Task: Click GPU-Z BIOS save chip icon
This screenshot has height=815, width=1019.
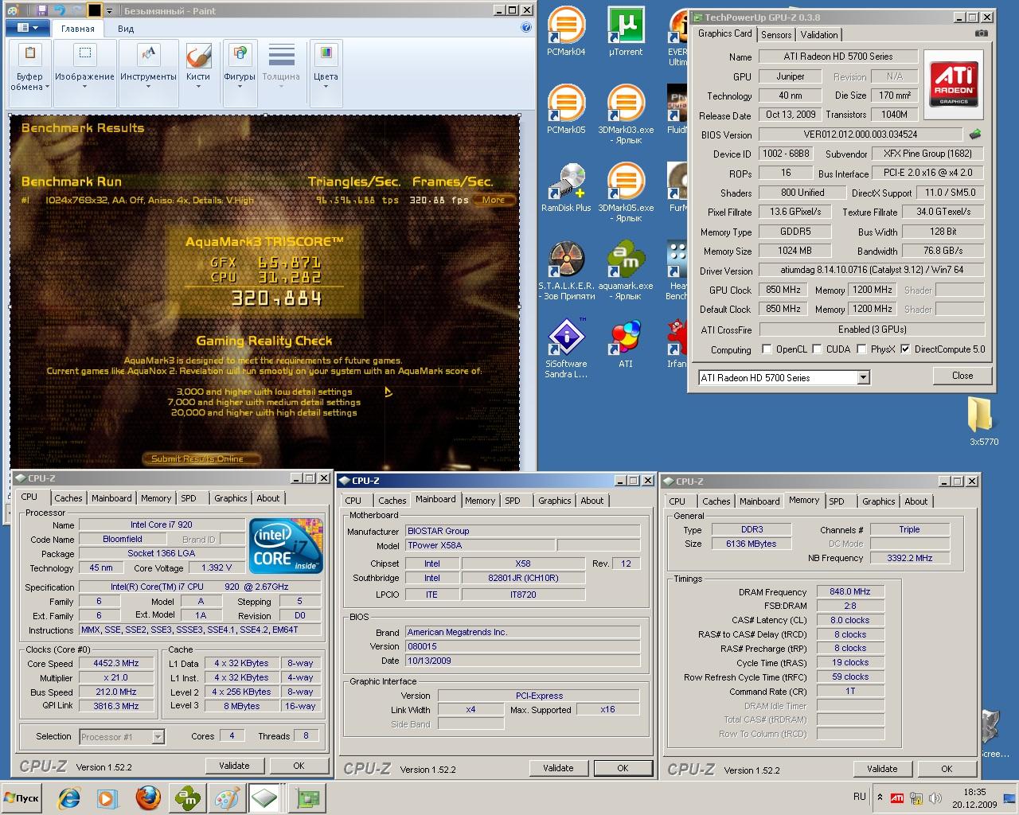Action: pyautogui.click(x=975, y=135)
